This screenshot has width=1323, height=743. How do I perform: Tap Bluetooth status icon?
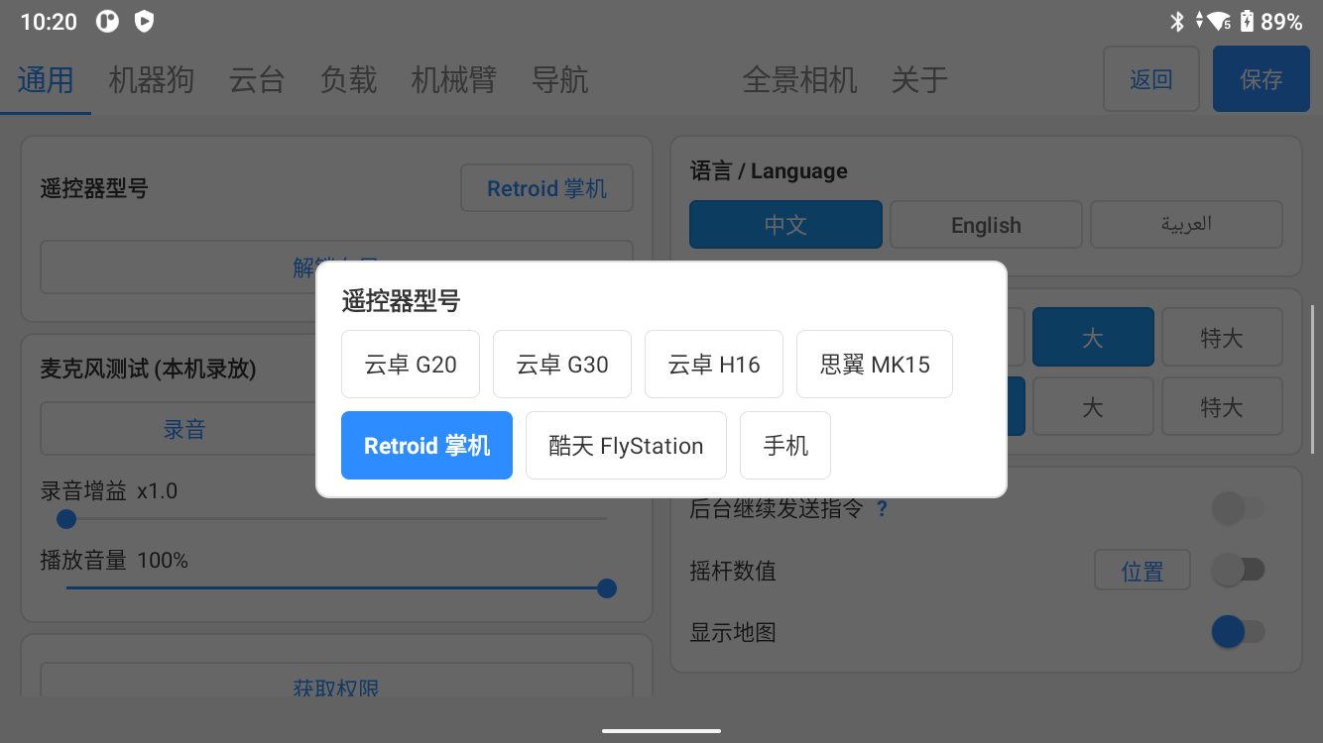pos(1177,22)
